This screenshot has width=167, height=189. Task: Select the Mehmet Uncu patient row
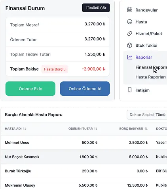coord(84,143)
